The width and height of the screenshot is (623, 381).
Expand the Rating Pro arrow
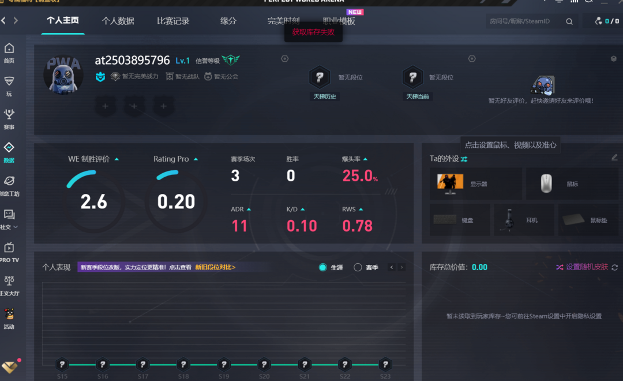pyautogui.click(x=196, y=159)
